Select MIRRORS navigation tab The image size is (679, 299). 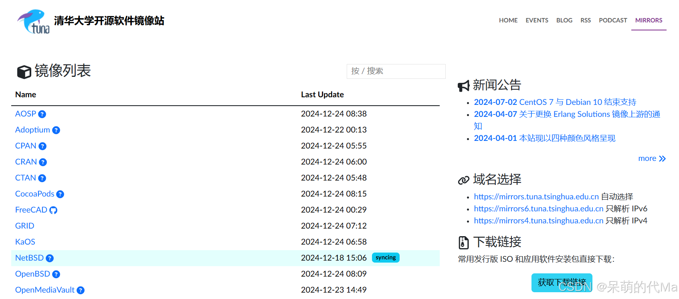[649, 20]
